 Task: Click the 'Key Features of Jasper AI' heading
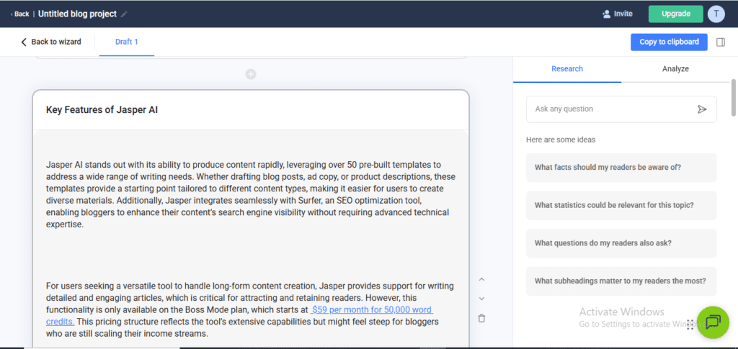(x=102, y=110)
